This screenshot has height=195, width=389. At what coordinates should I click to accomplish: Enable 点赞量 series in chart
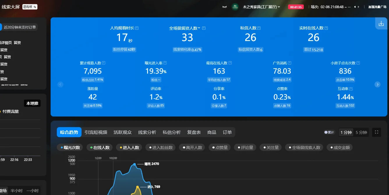(220, 148)
